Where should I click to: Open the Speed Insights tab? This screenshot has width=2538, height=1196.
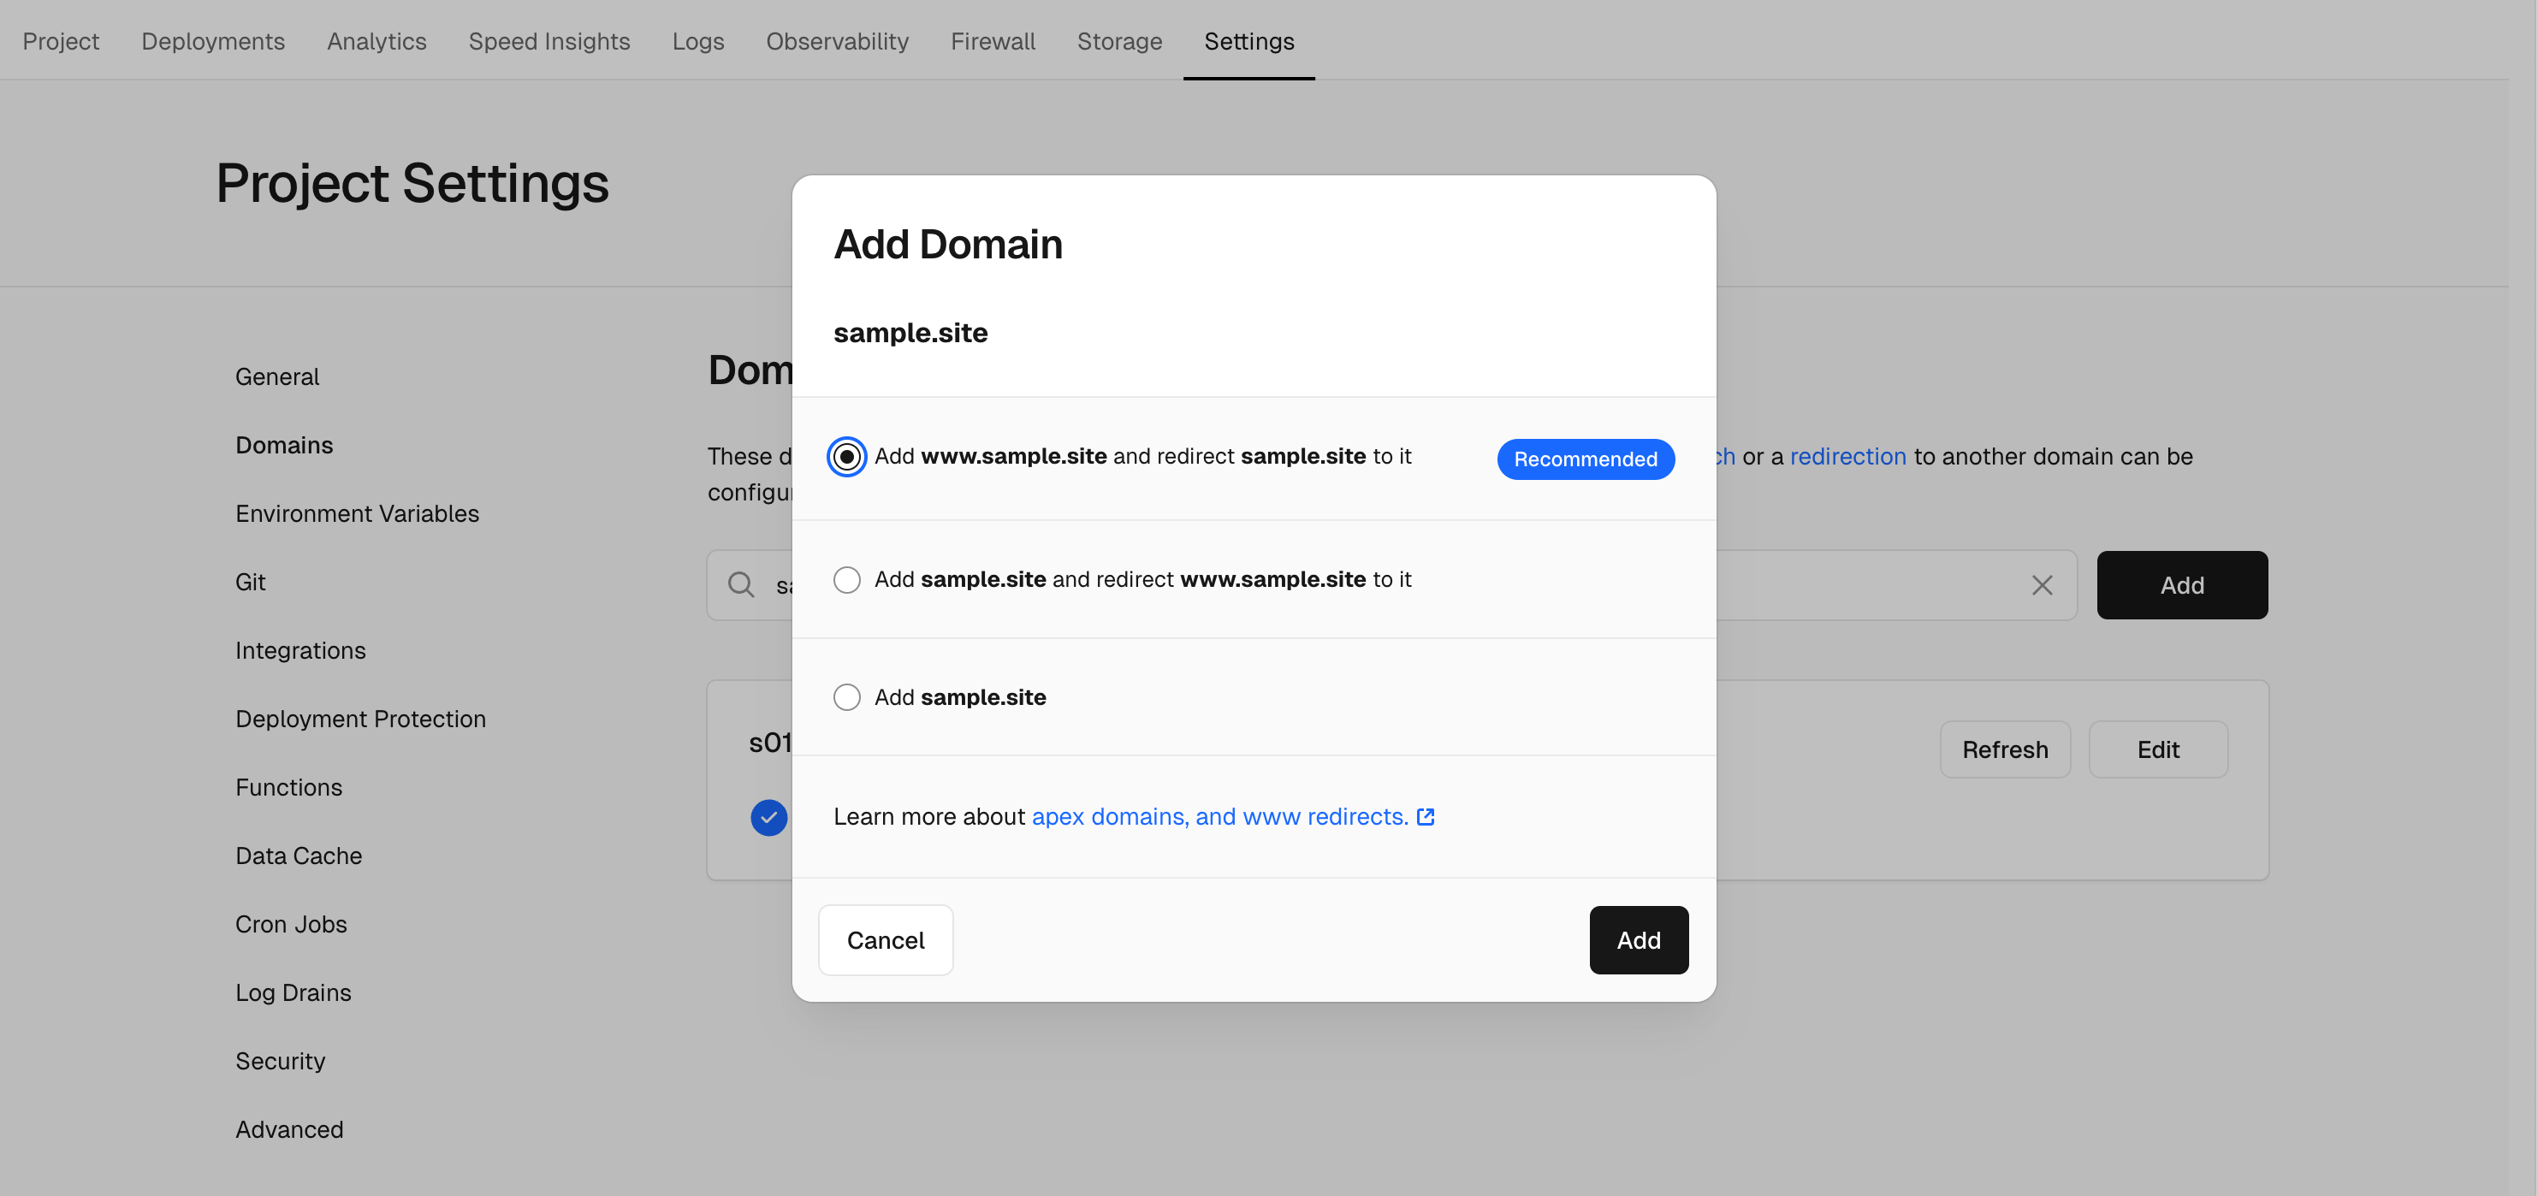click(549, 41)
